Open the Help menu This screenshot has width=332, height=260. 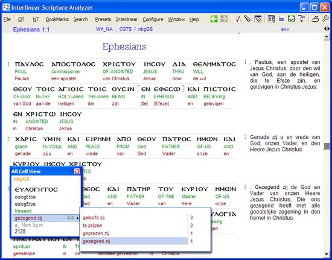coord(194,19)
